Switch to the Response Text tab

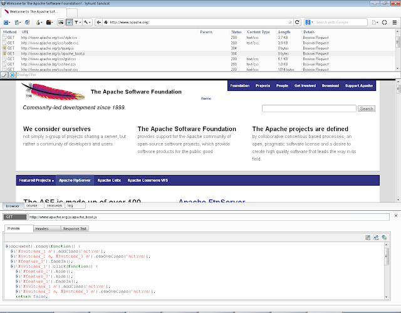(75, 229)
